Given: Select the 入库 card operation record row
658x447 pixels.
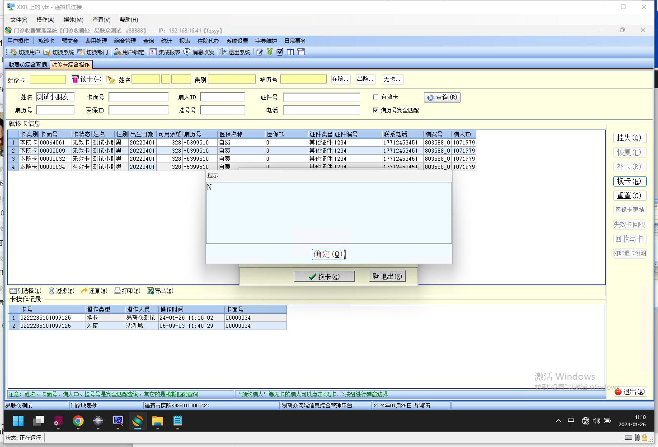Looking at the screenshot, I should click(147, 326).
